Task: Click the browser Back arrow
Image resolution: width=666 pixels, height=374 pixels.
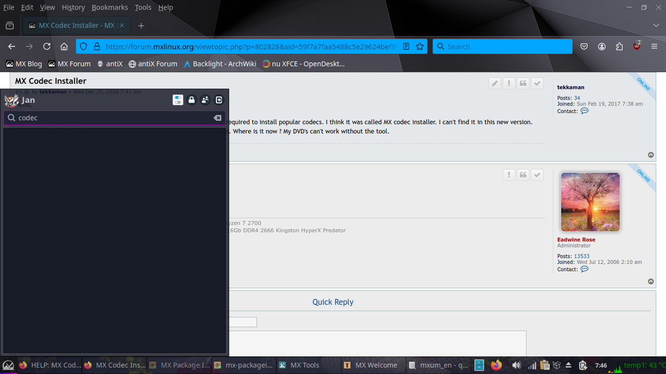Action: pos(12,46)
